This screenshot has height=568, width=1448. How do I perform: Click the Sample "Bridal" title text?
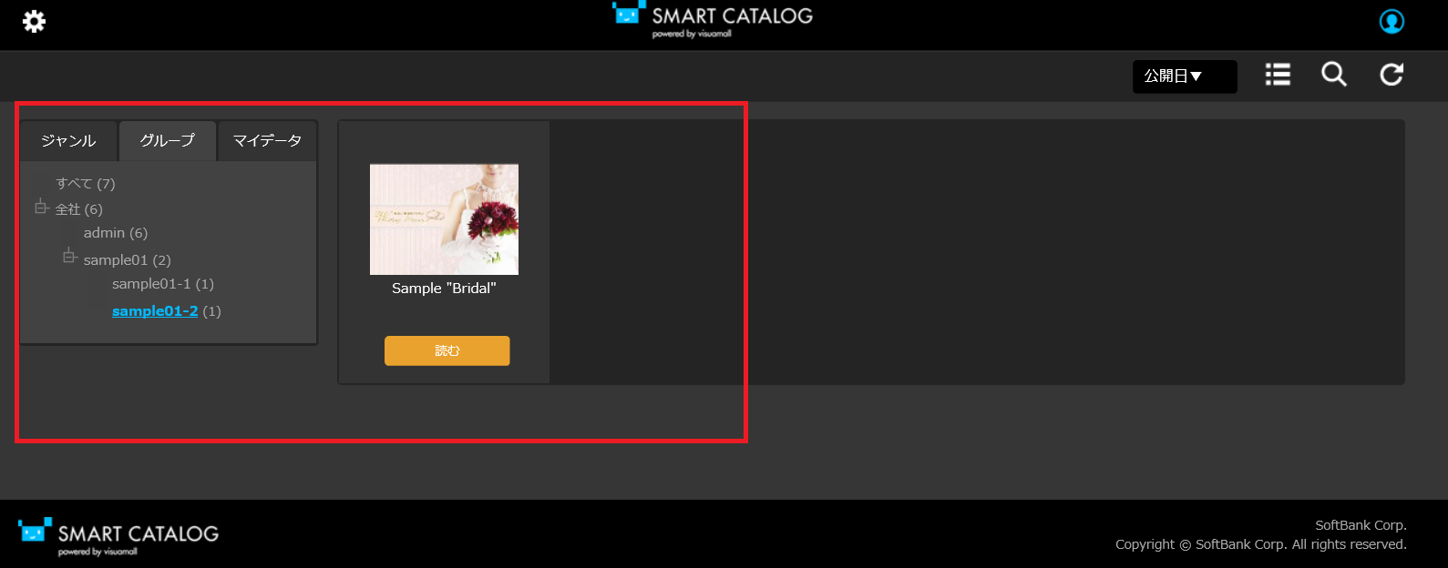point(444,289)
